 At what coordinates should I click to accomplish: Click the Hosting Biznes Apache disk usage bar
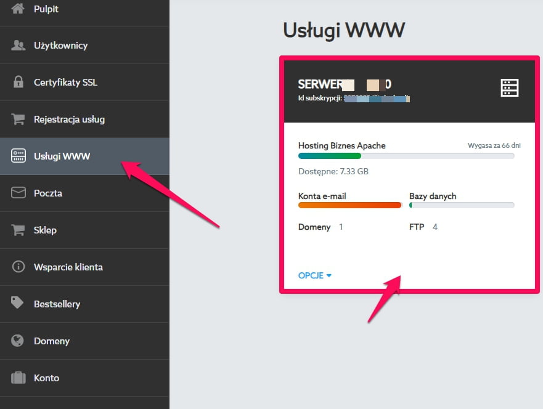406,156
